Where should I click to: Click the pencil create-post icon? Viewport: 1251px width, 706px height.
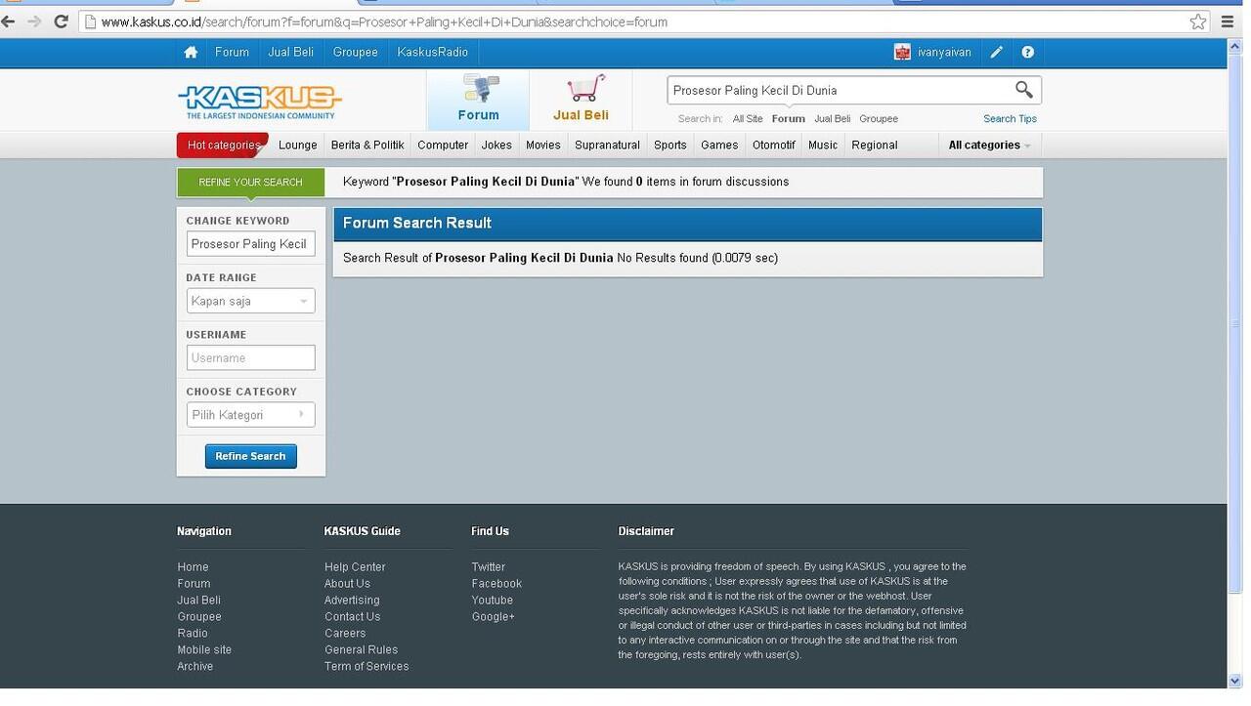pyautogui.click(x=997, y=53)
